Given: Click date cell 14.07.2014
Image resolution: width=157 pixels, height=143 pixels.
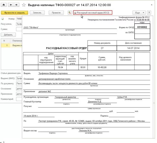Looking at the screenshot, I should pos(133,48).
